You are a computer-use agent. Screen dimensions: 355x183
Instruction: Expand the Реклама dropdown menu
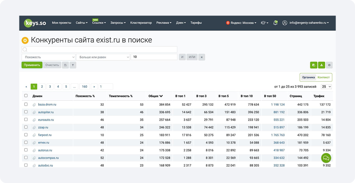pos(164,23)
